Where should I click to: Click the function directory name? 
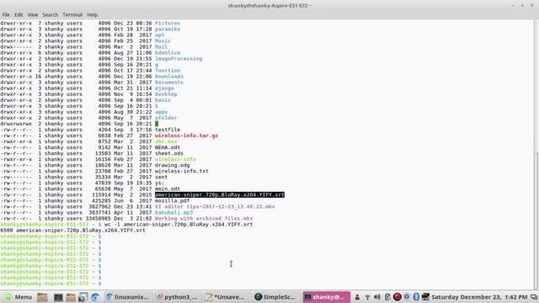coord(168,71)
